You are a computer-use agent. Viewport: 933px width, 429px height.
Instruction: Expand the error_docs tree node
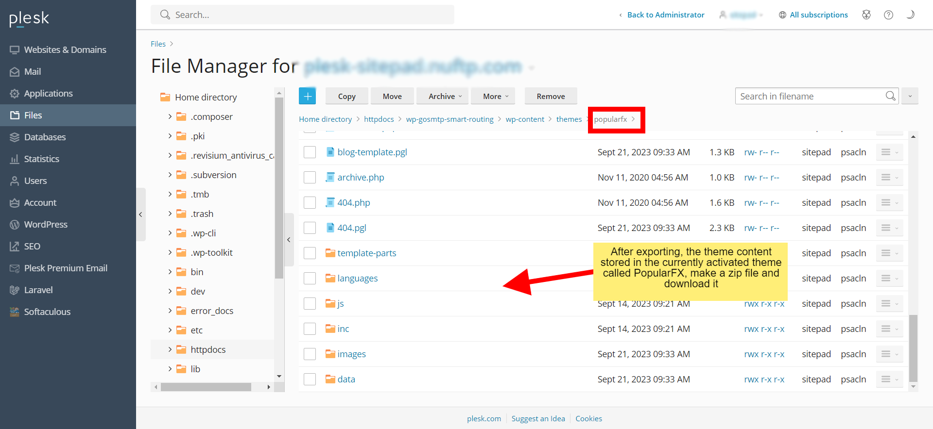(170, 311)
